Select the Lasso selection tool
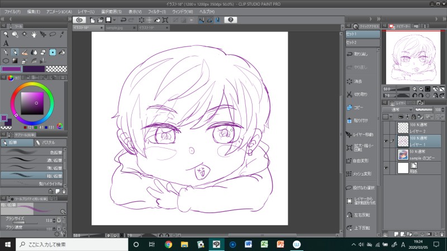This screenshot has width=447, height=251. click(53, 35)
